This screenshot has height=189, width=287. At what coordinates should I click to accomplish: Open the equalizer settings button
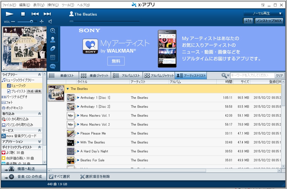point(248,21)
